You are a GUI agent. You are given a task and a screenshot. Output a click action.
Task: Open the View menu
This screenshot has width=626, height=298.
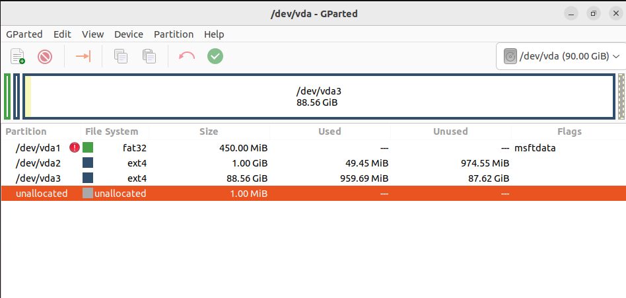[x=93, y=34]
